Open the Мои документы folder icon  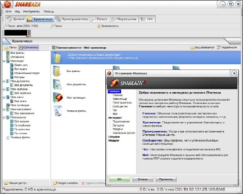click(x=58, y=84)
